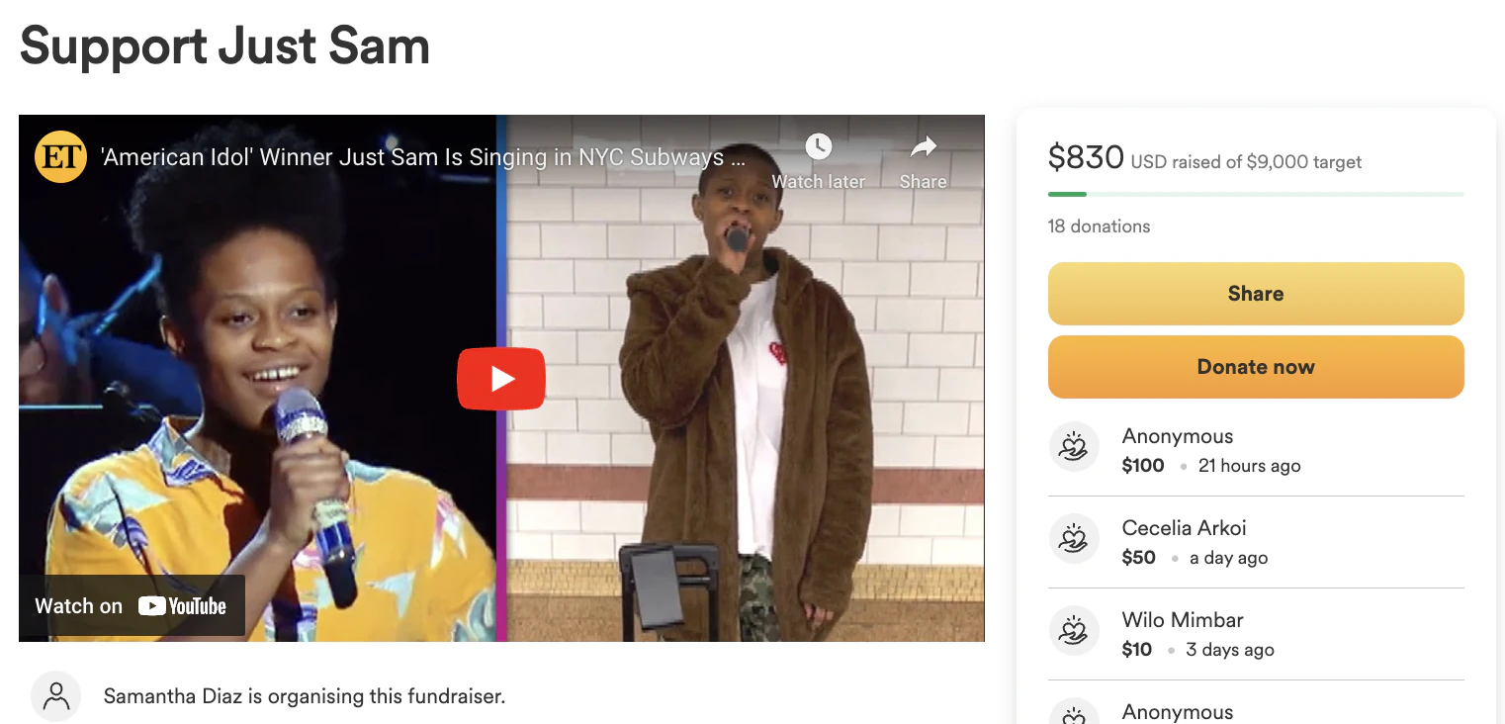Click the partially visible bottom donor icon
This screenshot has width=1505, height=724.
pyautogui.click(x=1074, y=714)
